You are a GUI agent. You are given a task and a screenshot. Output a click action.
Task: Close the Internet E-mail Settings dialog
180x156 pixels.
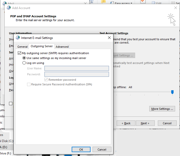tap(109, 38)
